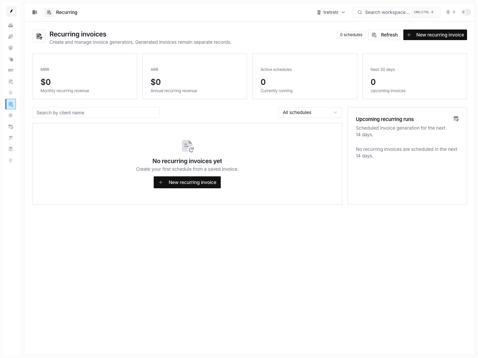
Task: Toggle the light/dark theme switch
Action: (x=466, y=12)
